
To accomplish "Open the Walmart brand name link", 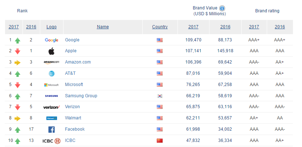I will (73, 118).
